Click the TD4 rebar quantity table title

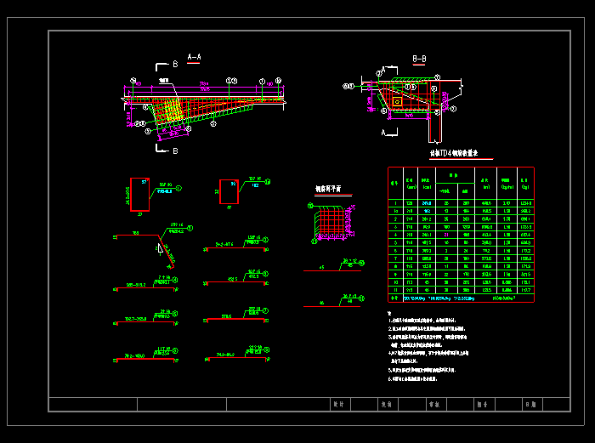tap(453, 154)
